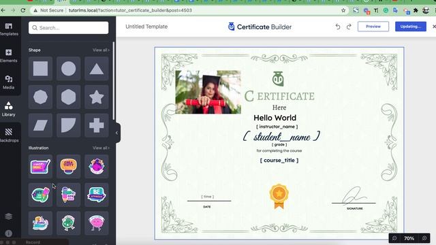Screen dimensions: 436x245
Task: Add the quarter-circle shape
Action: [68, 125]
